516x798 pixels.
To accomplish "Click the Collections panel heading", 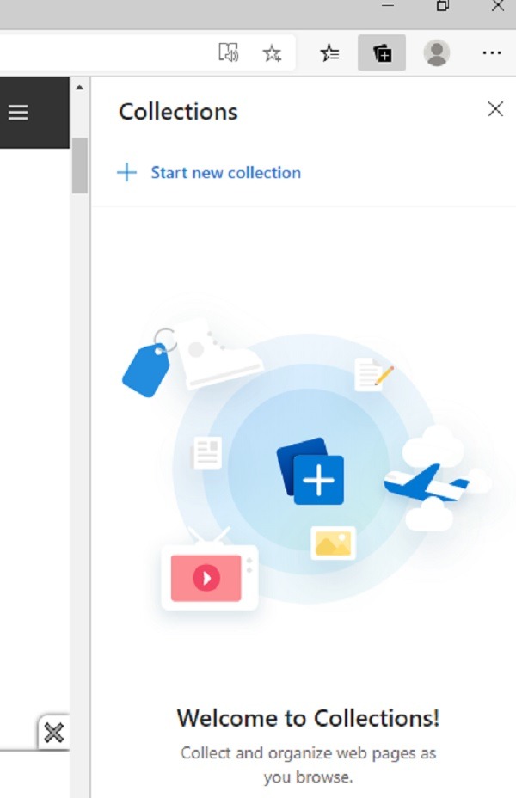I will (178, 112).
